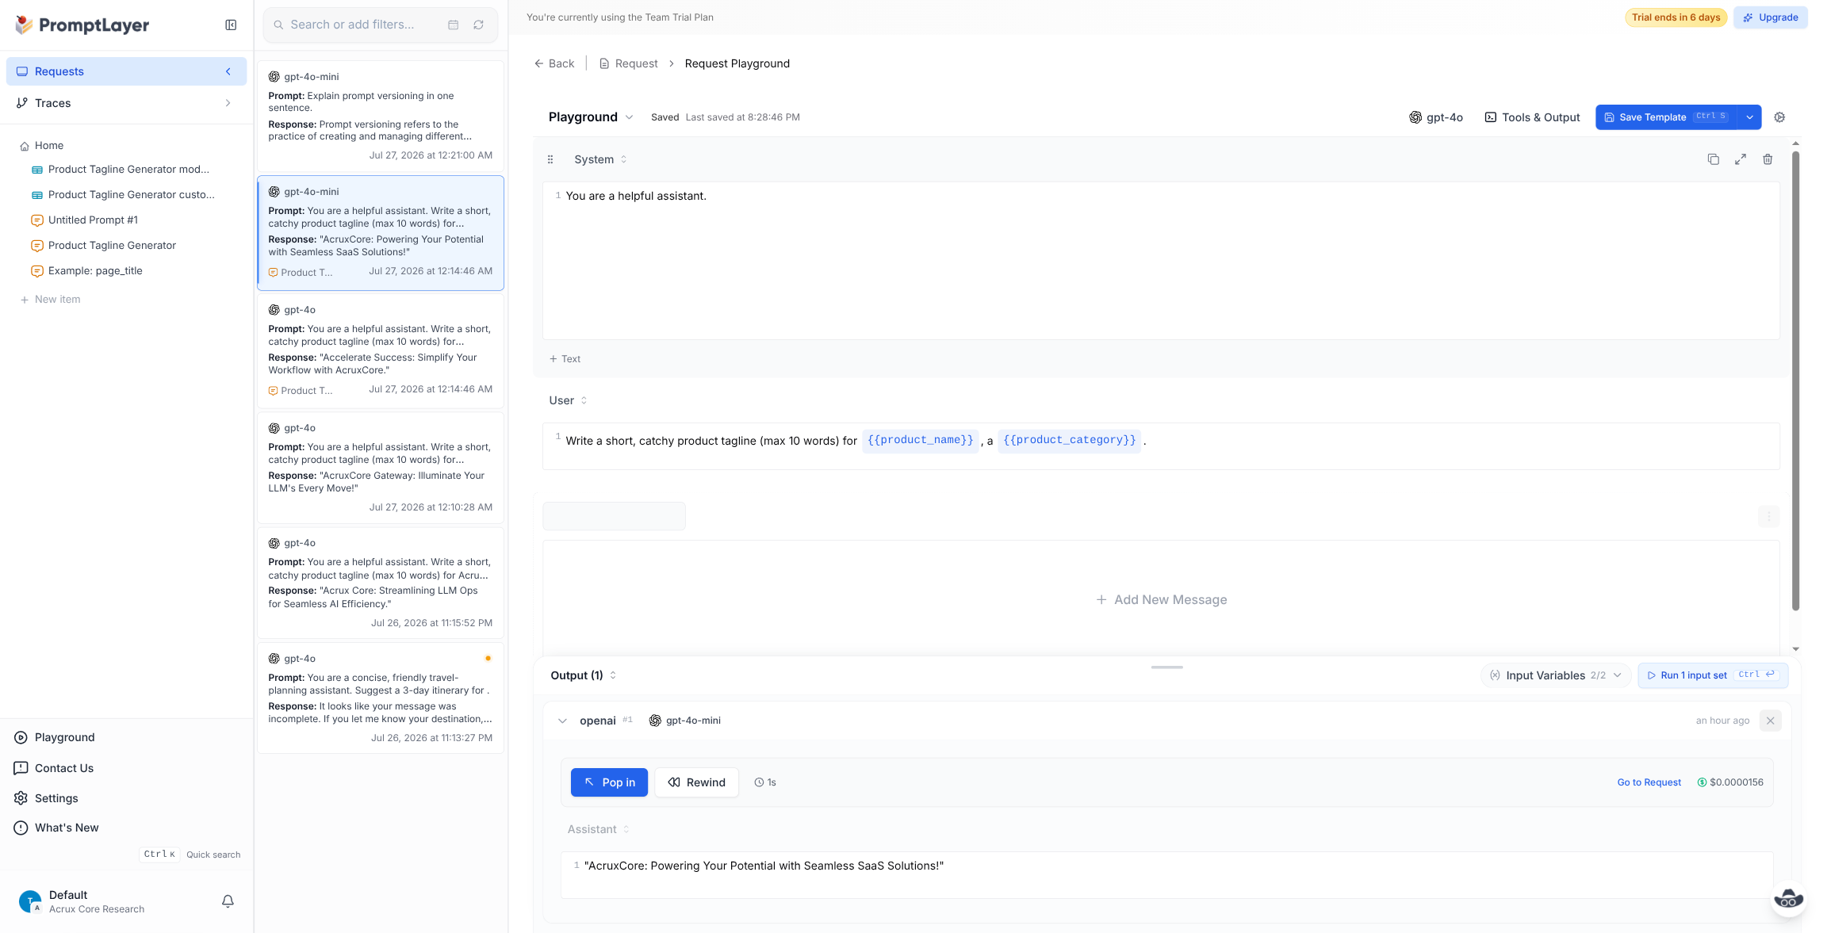
Task: Click the {{product_category}} variable
Action: click(1069, 440)
